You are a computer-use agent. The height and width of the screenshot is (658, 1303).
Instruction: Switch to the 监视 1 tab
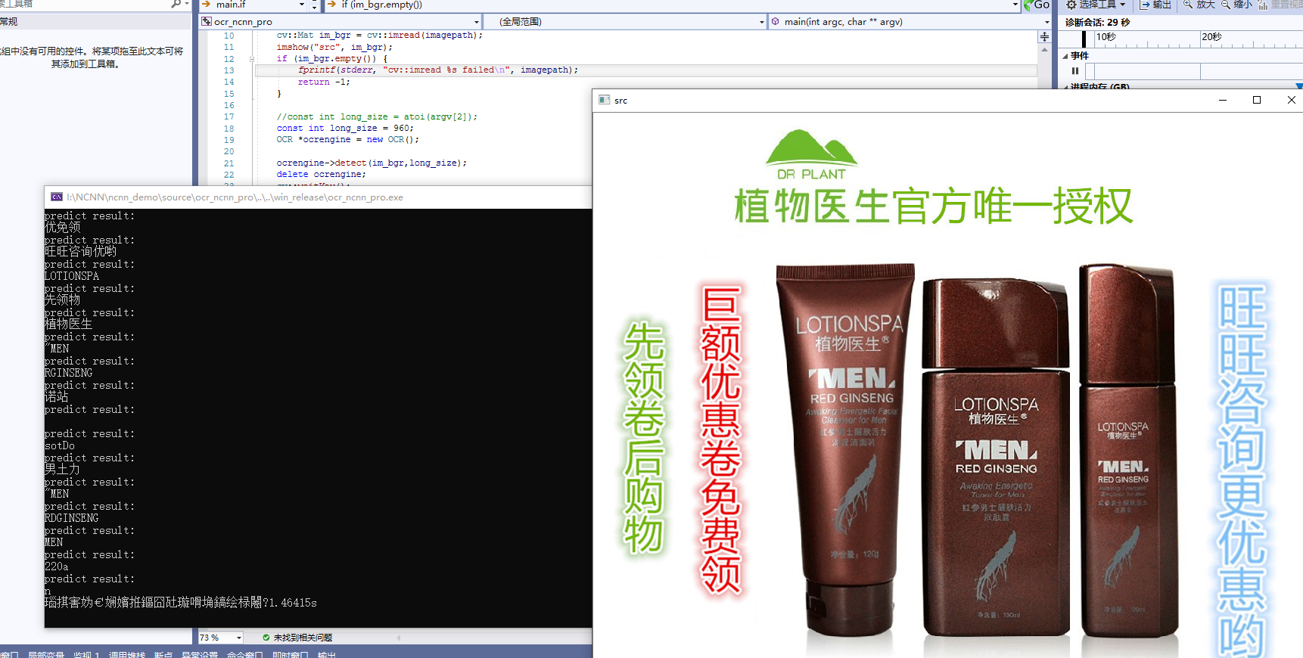click(86, 654)
